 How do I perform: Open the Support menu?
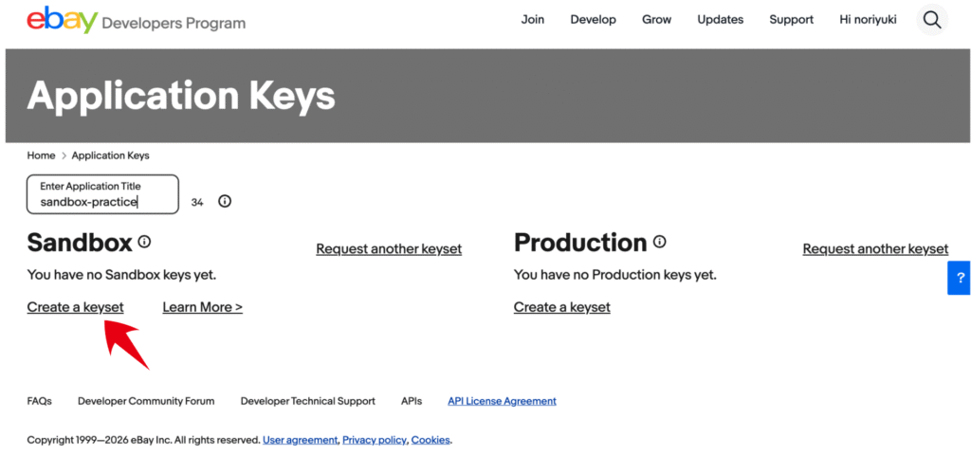coord(792,20)
